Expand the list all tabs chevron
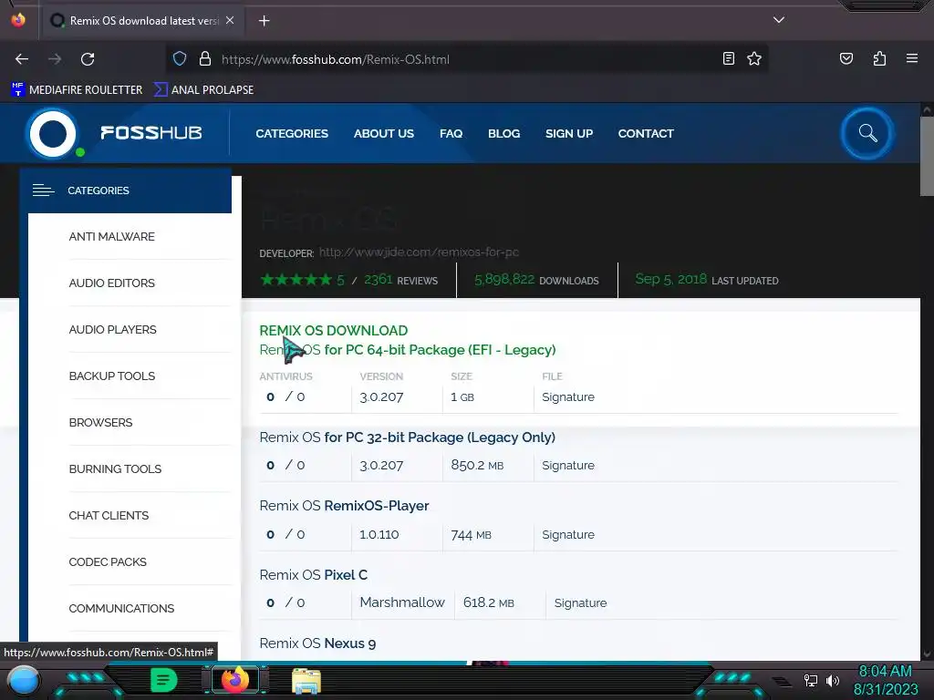The image size is (934, 700). click(778, 20)
